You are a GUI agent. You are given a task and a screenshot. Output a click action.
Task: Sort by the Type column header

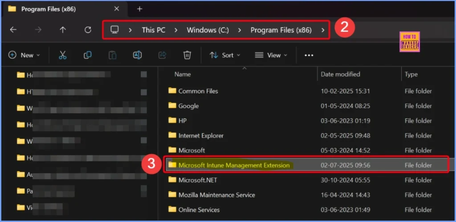[x=411, y=75]
